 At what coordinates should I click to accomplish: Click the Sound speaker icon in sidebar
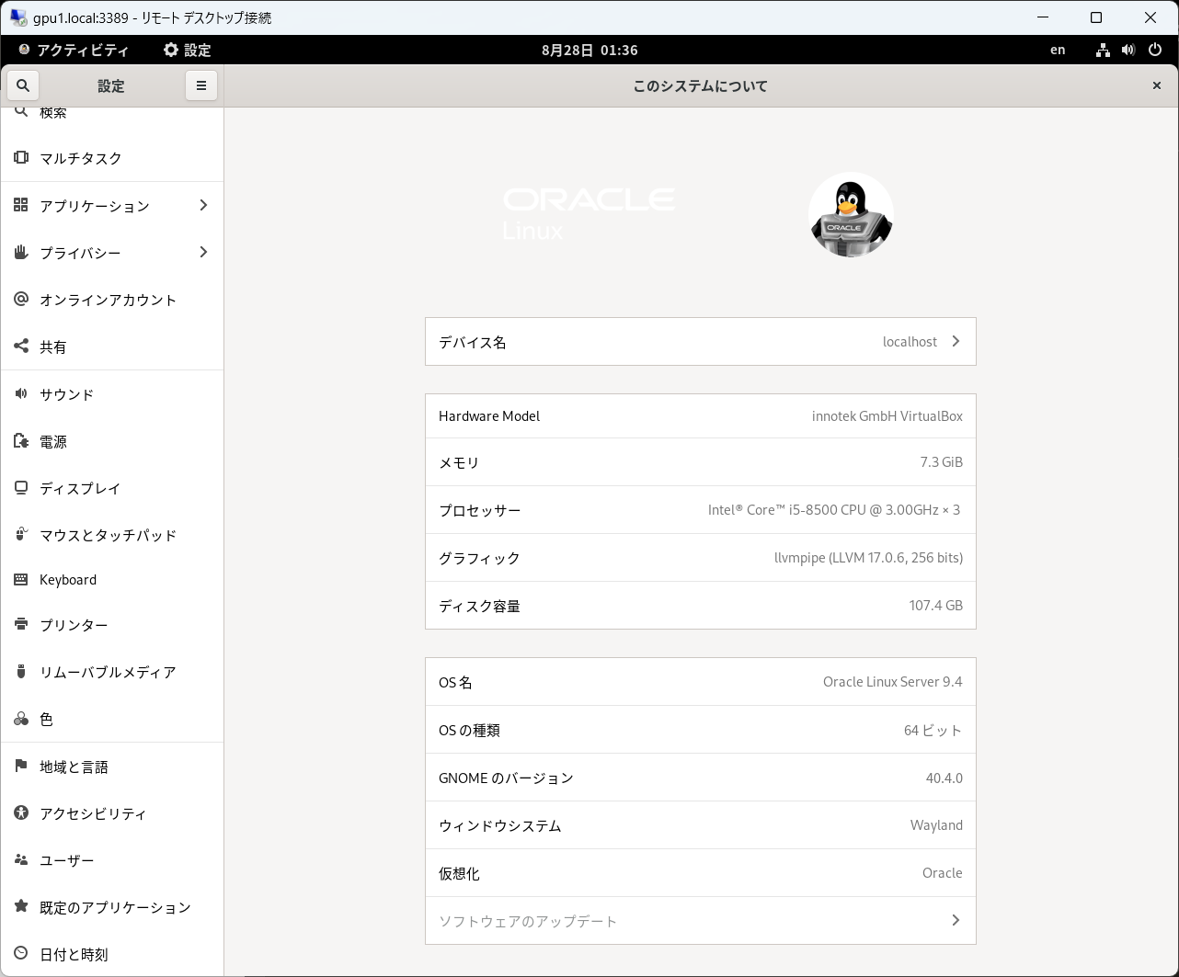click(21, 393)
